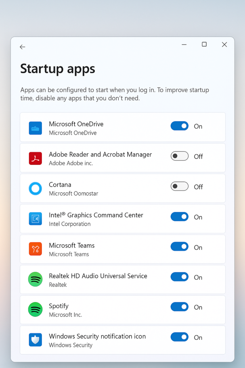Click the Cortana ring icon
Screen dimensions: 245x368
[36, 188]
